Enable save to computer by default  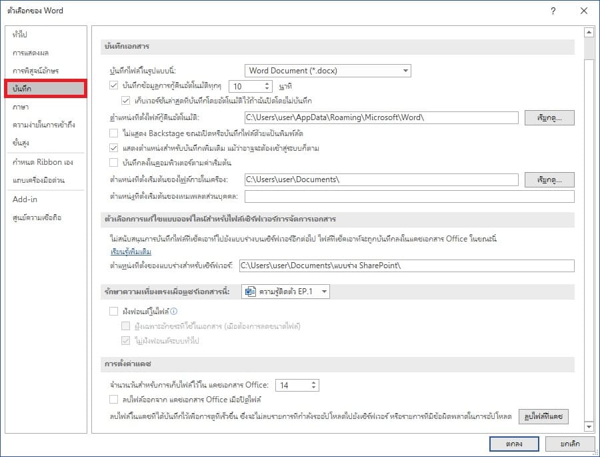[x=113, y=162]
